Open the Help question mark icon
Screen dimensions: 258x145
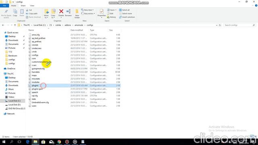tap(256, 6)
